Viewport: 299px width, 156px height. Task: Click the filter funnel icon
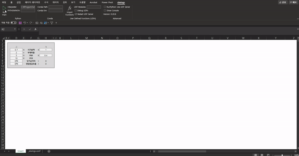[52, 23]
